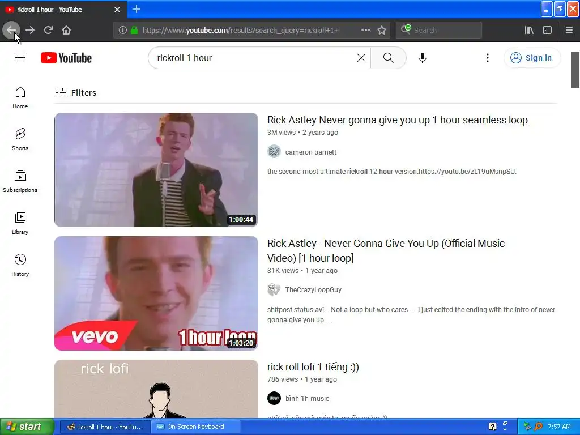
Task: Click the Firefox Search box
Action: pos(439,30)
